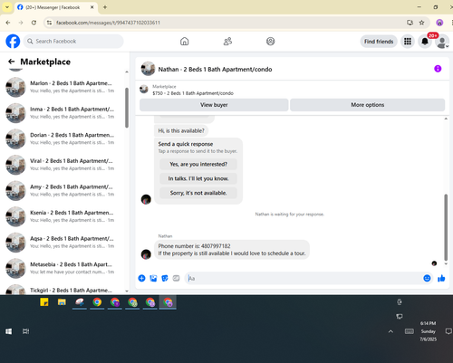Show hidden system tray icons
This screenshot has height=363, width=453.
(390, 331)
